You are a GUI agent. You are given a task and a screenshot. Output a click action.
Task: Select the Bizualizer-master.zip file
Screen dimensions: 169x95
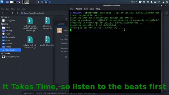(x=47, y=23)
